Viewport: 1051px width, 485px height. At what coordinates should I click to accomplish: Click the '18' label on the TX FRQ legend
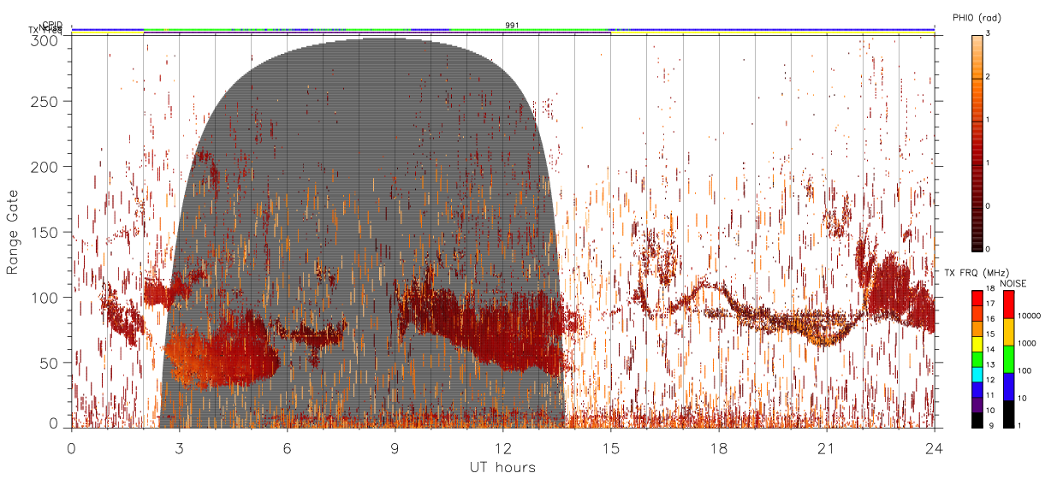[x=991, y=288]
